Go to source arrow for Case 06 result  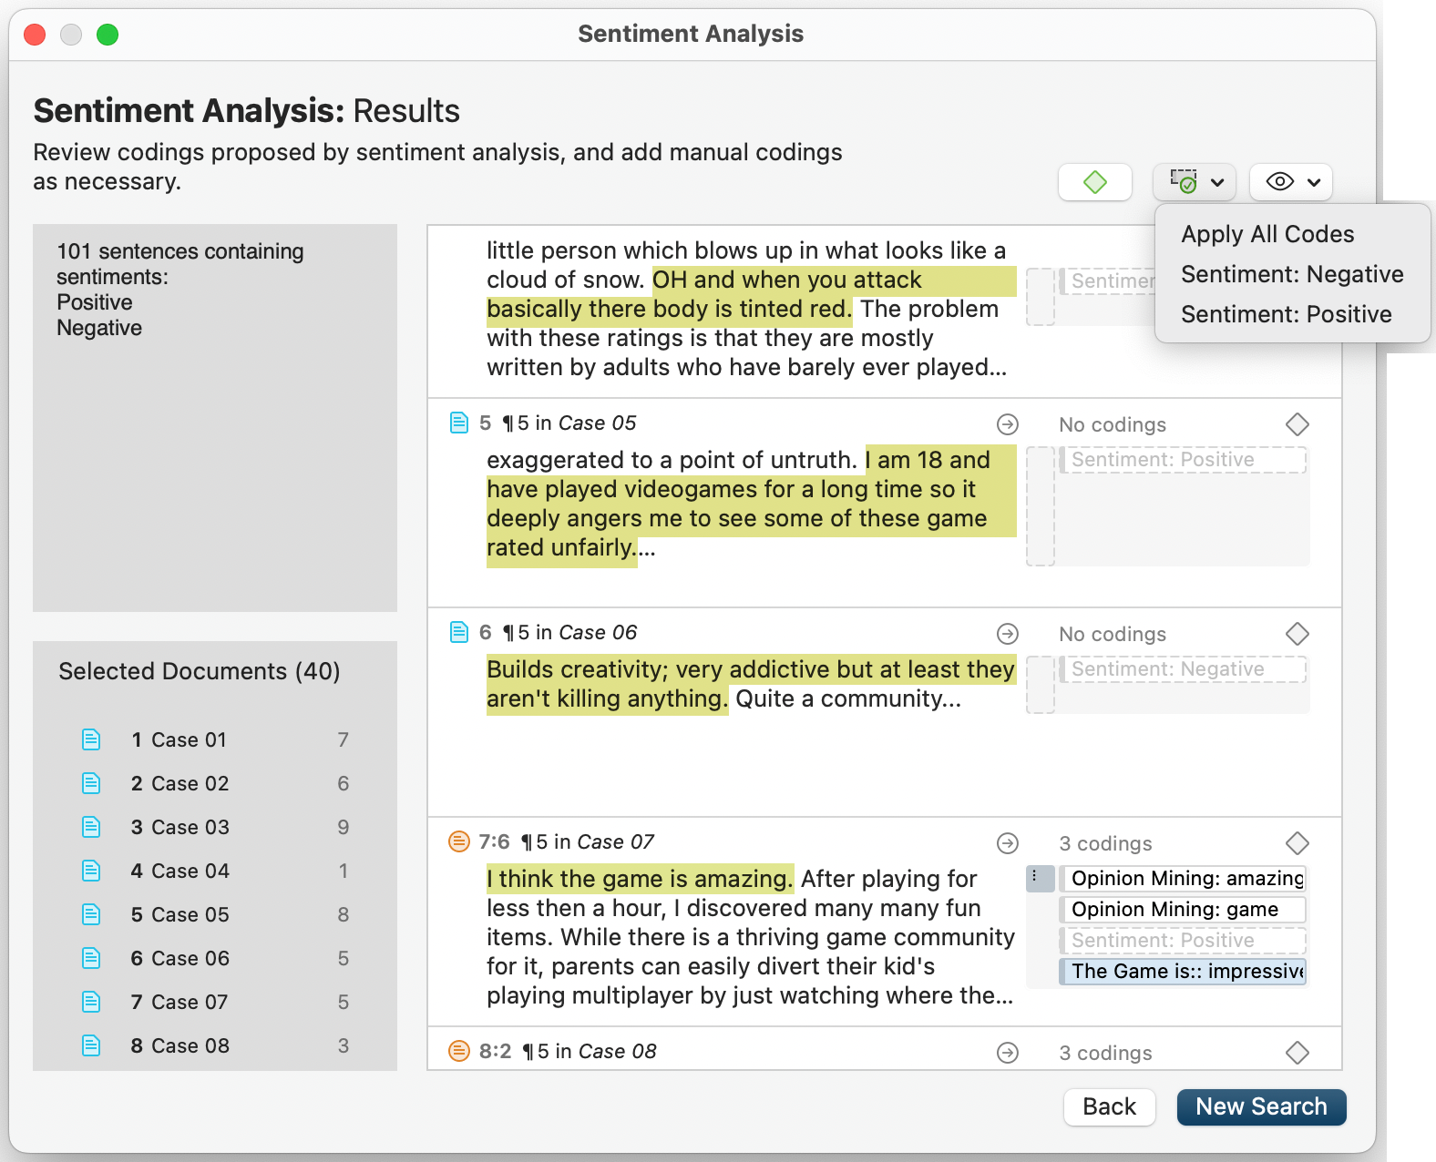1007,634
